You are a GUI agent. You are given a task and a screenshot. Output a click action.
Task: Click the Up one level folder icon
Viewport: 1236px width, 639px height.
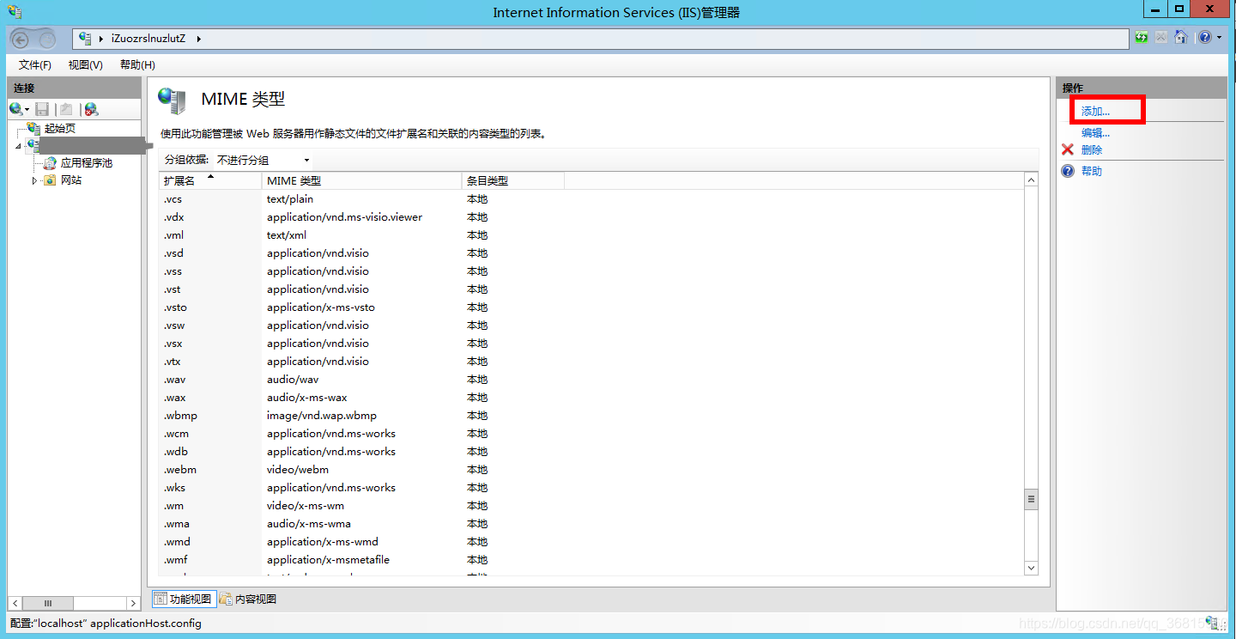tap(66, 109)
